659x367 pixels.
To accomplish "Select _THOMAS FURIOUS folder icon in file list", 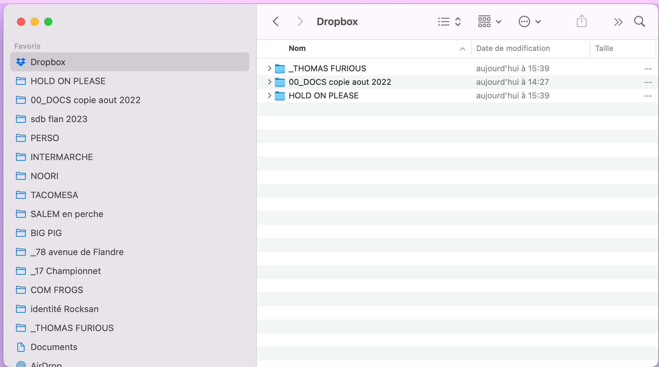I will [280, 69].
